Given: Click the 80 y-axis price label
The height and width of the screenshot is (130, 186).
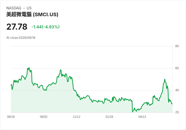Looking at the screenshot, I should [x=177, y=46].
